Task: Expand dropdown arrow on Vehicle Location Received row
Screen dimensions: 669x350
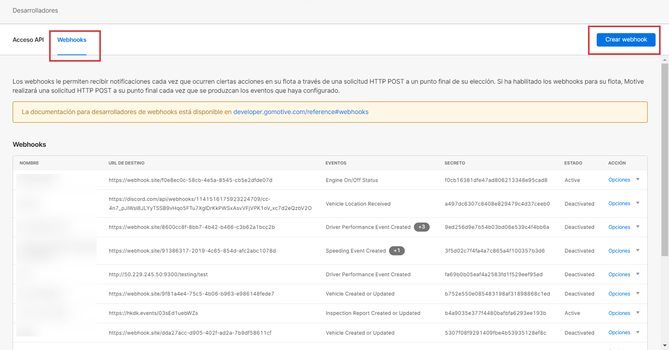Action: [638, 203]
